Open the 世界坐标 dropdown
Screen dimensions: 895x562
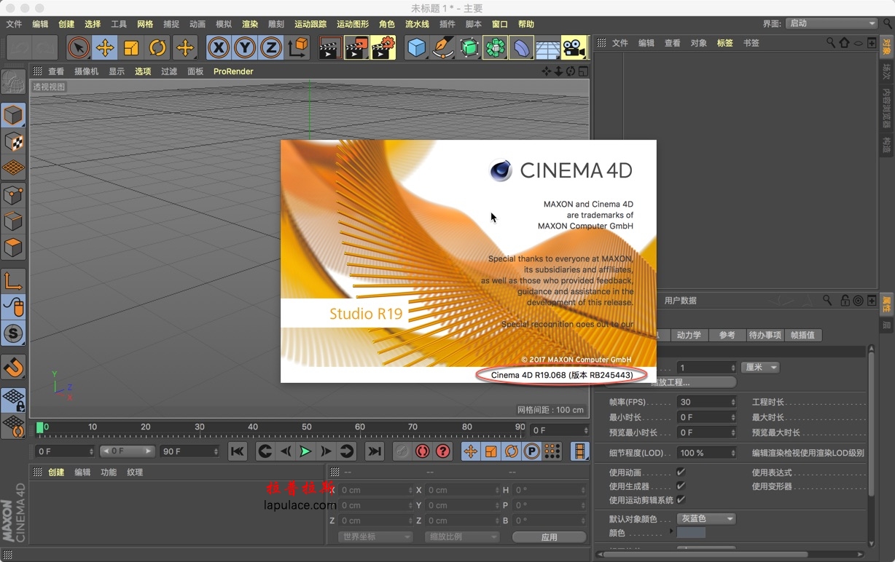pyautogui.click(x=375, y=537)
